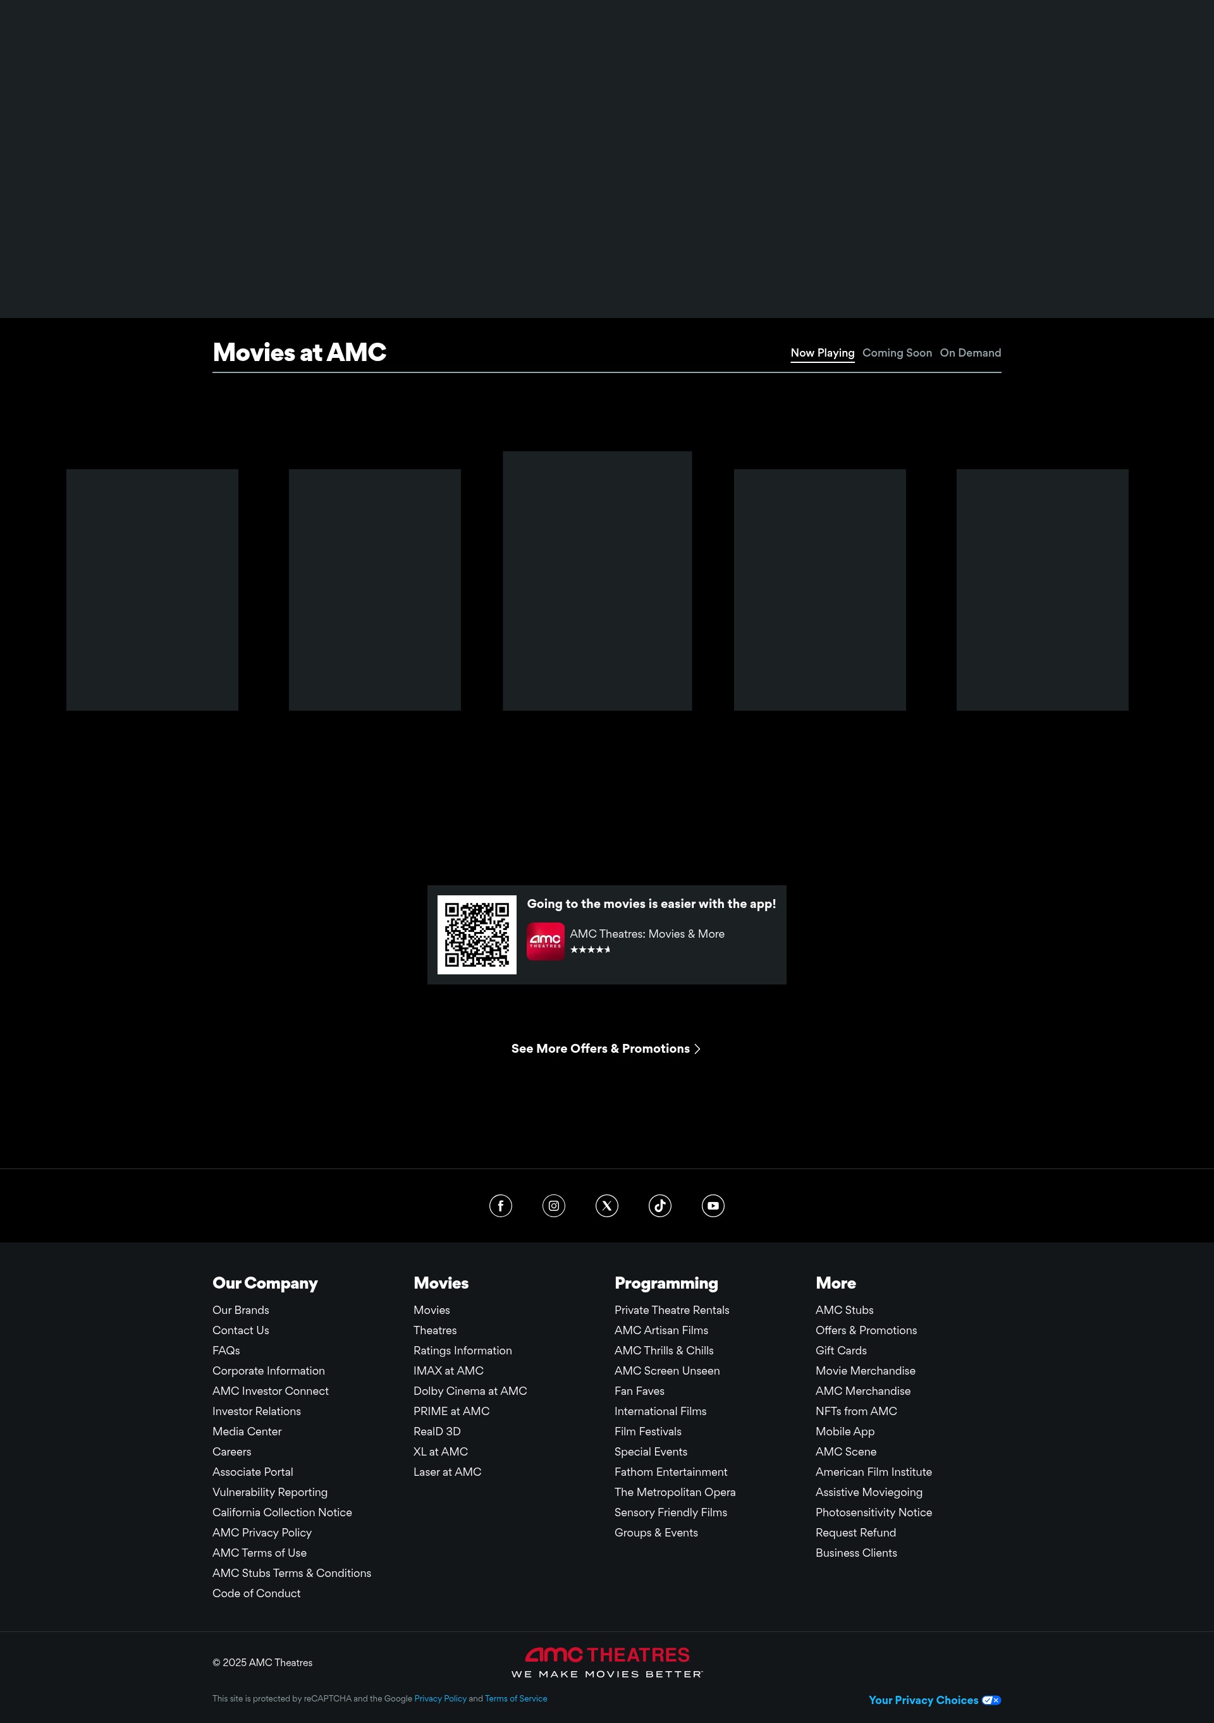The width and height of the screenshot is (1214, 1723).
Task: Open See More Offers & Promotions
Action: click(606, 1048)
